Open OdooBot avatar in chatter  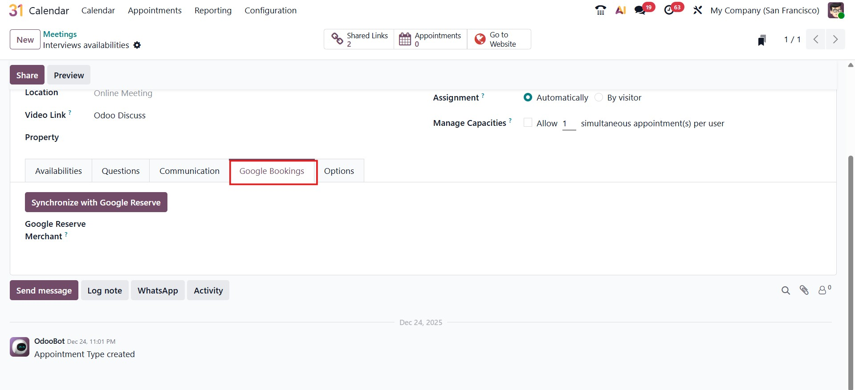click(x=20, y=347)
